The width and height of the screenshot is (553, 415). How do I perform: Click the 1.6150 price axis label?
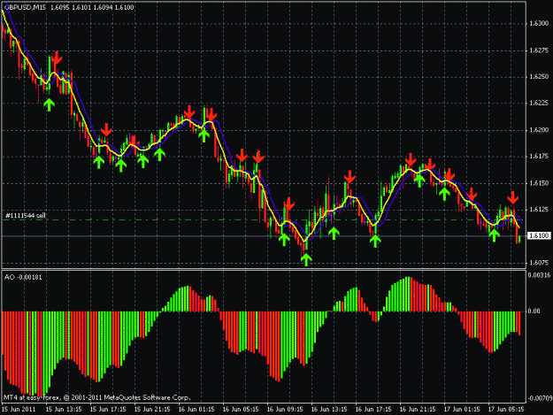click(539, 183)
